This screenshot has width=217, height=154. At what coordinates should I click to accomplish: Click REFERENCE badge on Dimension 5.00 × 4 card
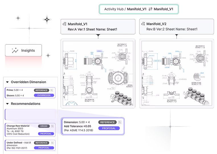click(x=107, y=122)
